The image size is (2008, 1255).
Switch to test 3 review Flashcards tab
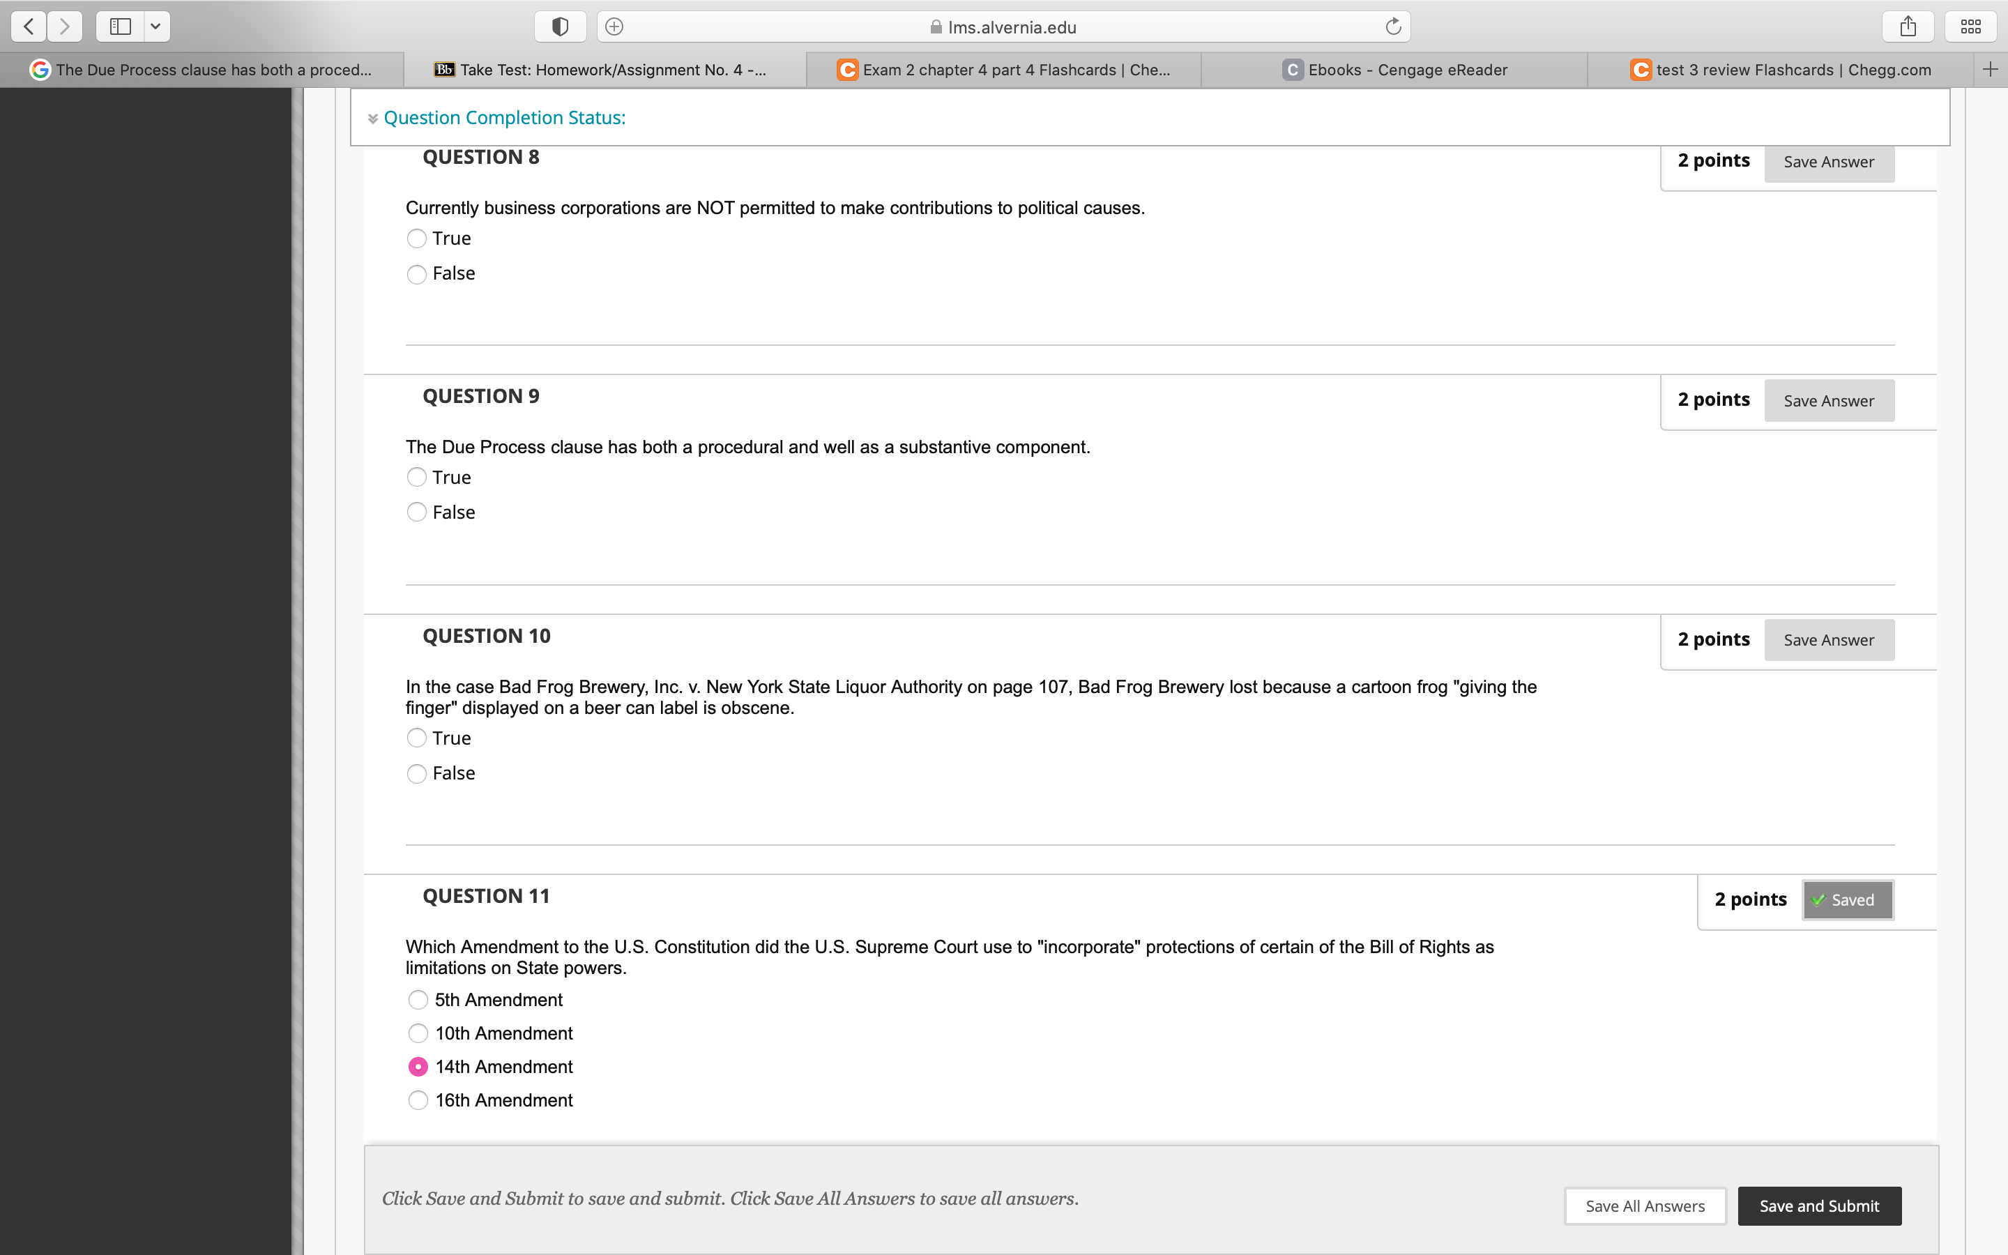tap(1781, 70)
